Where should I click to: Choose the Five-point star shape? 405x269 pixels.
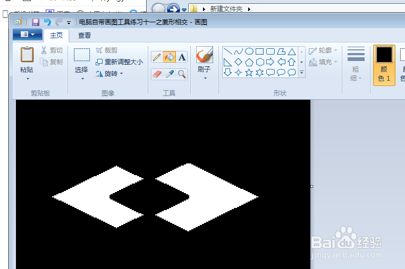[249, 73]
